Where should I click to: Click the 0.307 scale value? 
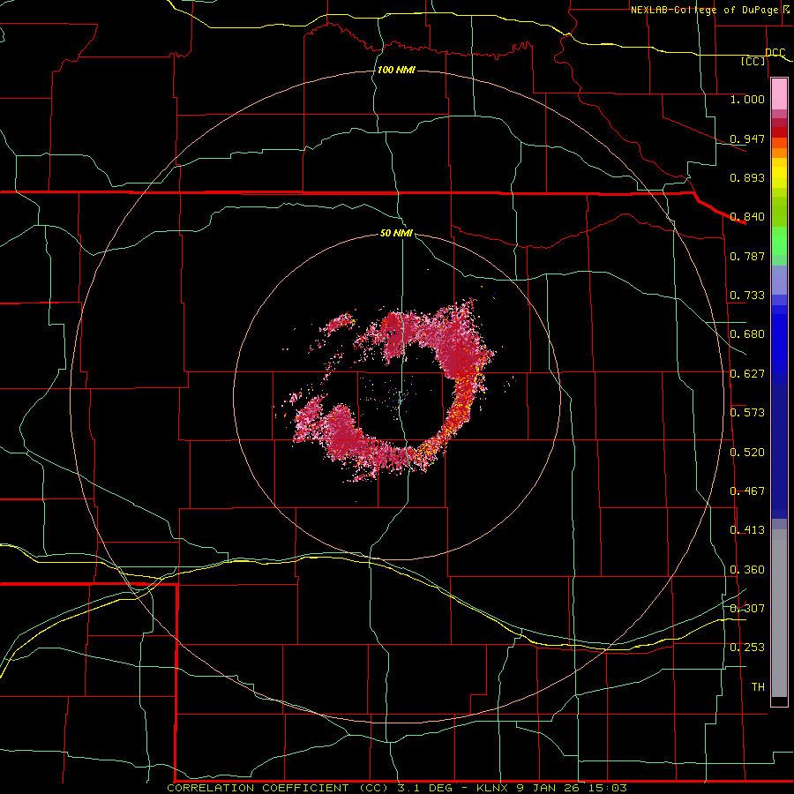(x=747, y=608)
